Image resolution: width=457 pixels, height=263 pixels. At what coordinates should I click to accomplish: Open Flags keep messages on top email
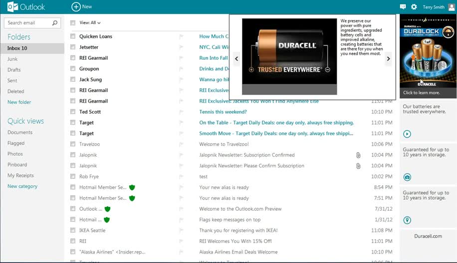230,220
